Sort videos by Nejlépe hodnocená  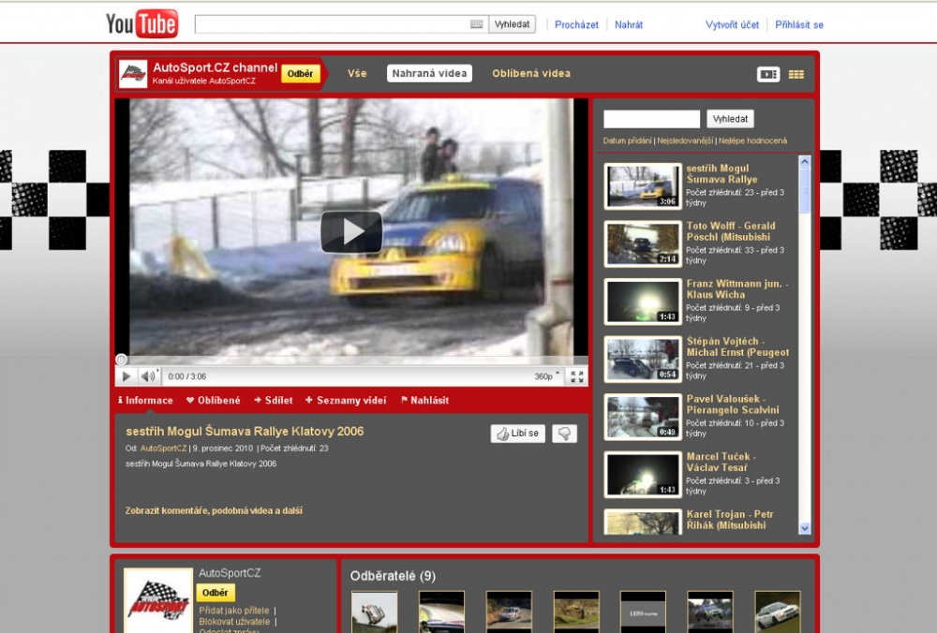coord(753,141)
